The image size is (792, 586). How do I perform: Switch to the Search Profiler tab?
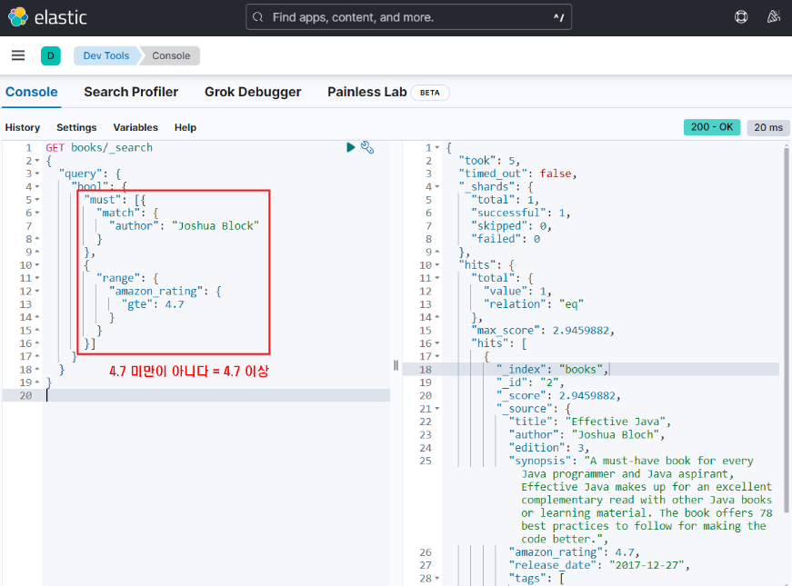(131, 92)
